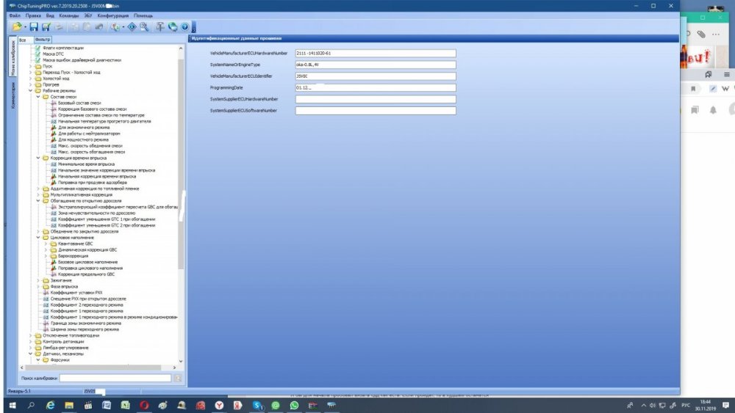Toggle the Маска DTC checkmark item
The height and width of the screenshot is (413, 735).
(53, 54)
